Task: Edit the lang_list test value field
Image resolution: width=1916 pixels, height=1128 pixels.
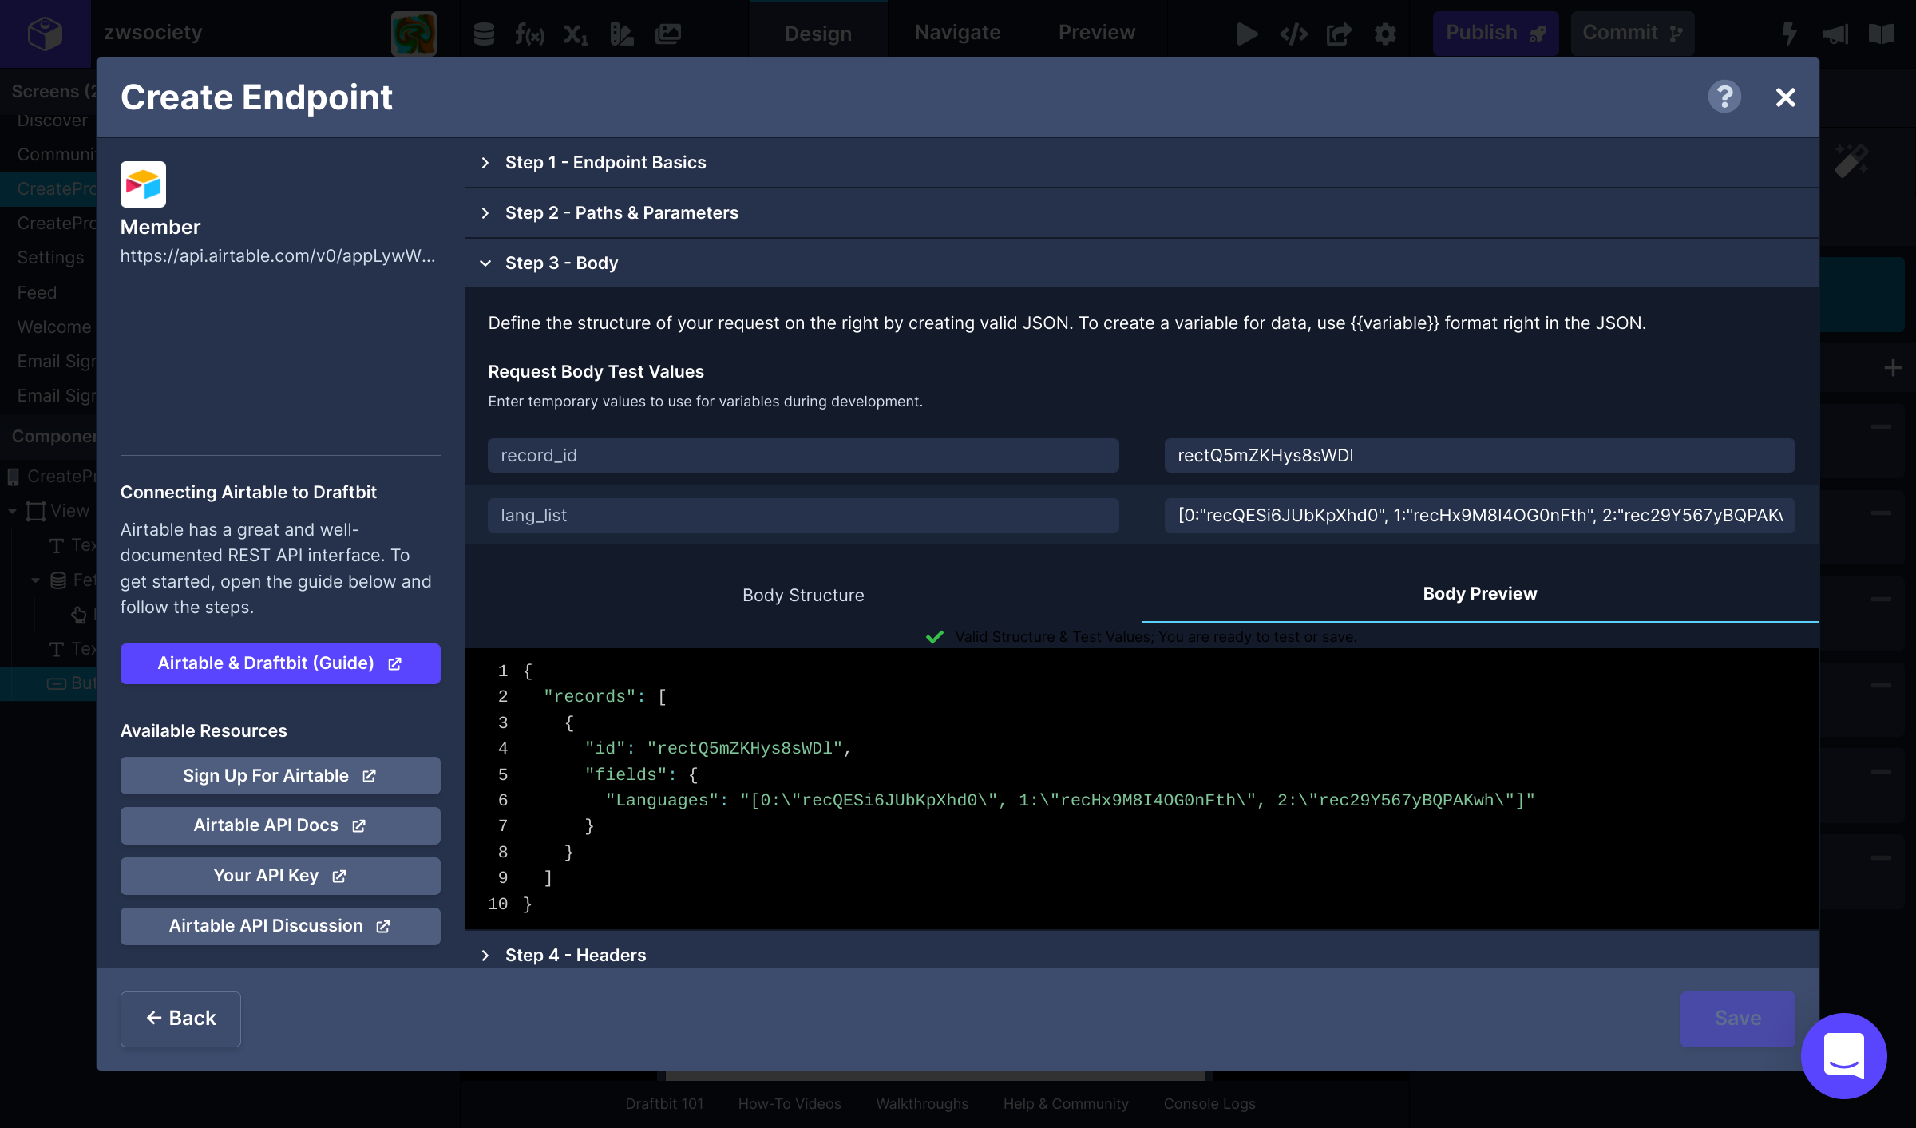Action: pos(1479,516)
